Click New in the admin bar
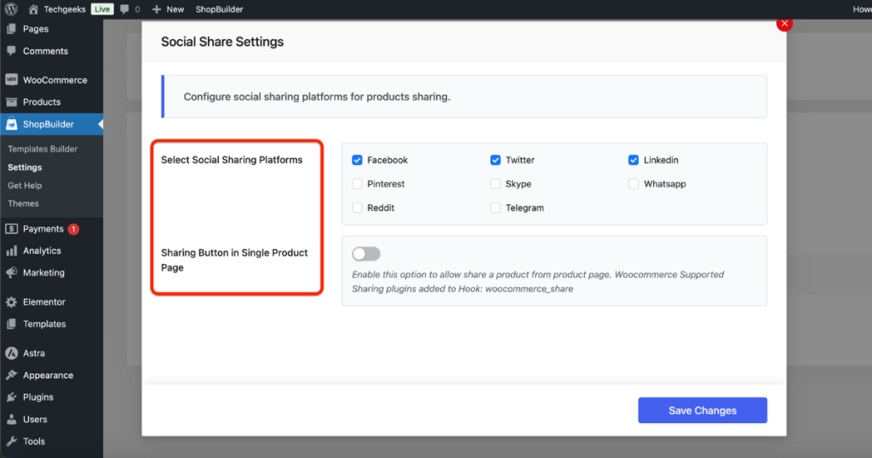The height and width of the screenshot is (458, 872). tap(175, 9)
